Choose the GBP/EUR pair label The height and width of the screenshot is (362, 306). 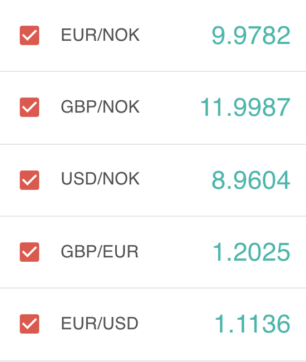100,251
